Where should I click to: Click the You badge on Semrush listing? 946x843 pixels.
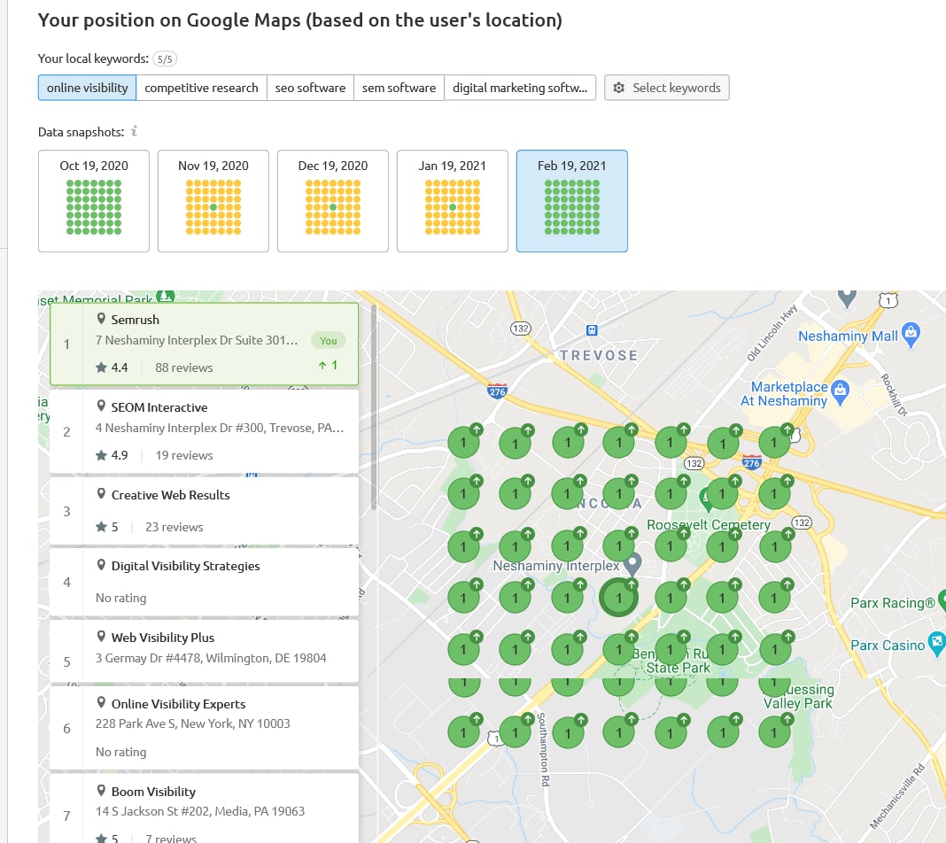click(x=329, y=341)
